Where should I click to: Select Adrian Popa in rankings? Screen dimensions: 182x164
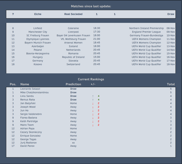[27, 129]
